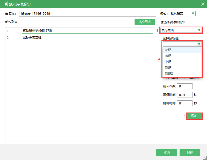The image size is (207, 160).
Task: Click the 随机时间 input box
Action: (184, 103)
